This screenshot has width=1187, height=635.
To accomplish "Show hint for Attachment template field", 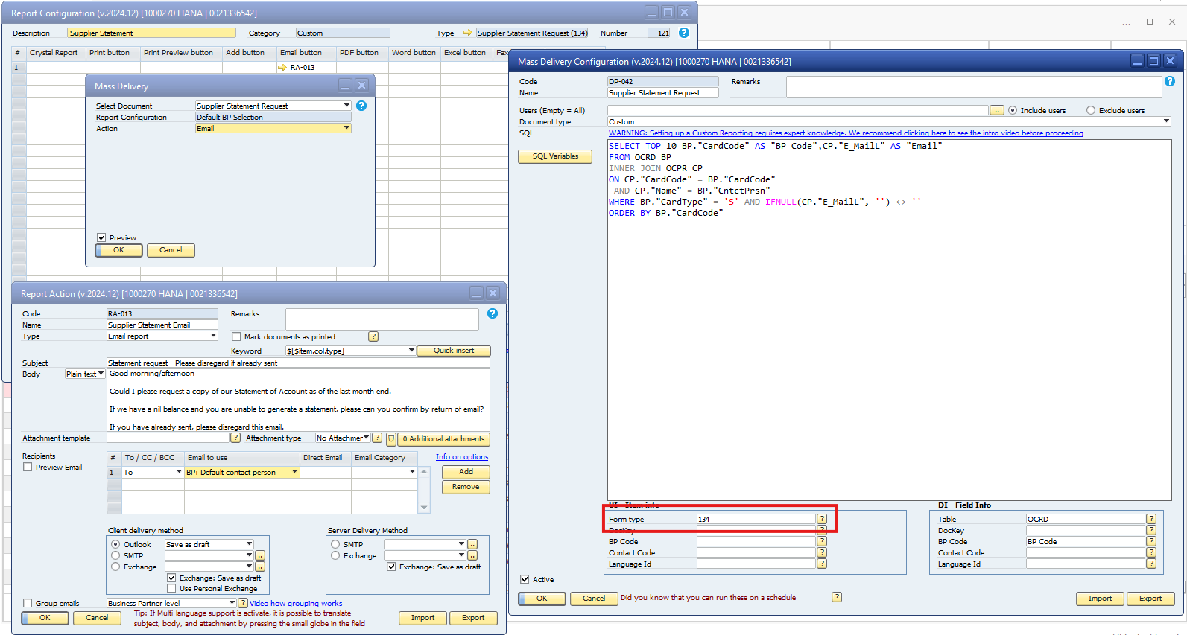I will click(x=235, y=438).
